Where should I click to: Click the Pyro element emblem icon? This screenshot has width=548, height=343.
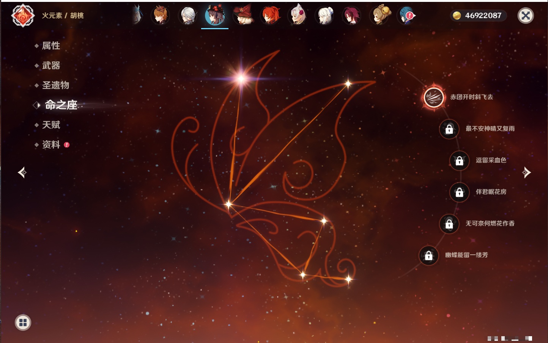tap(23, 16)
